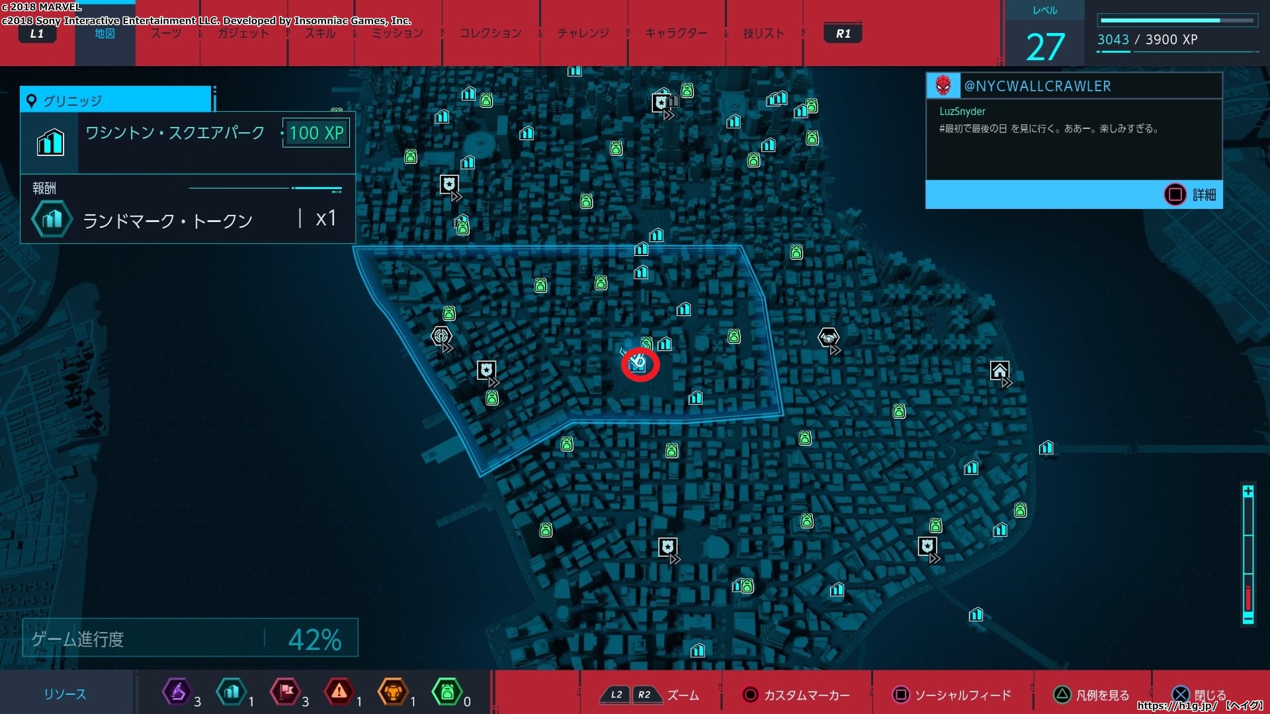Screen dimensions: 1270x714
Task: Click the 100 XP reward badge
Action: point(316,133)
